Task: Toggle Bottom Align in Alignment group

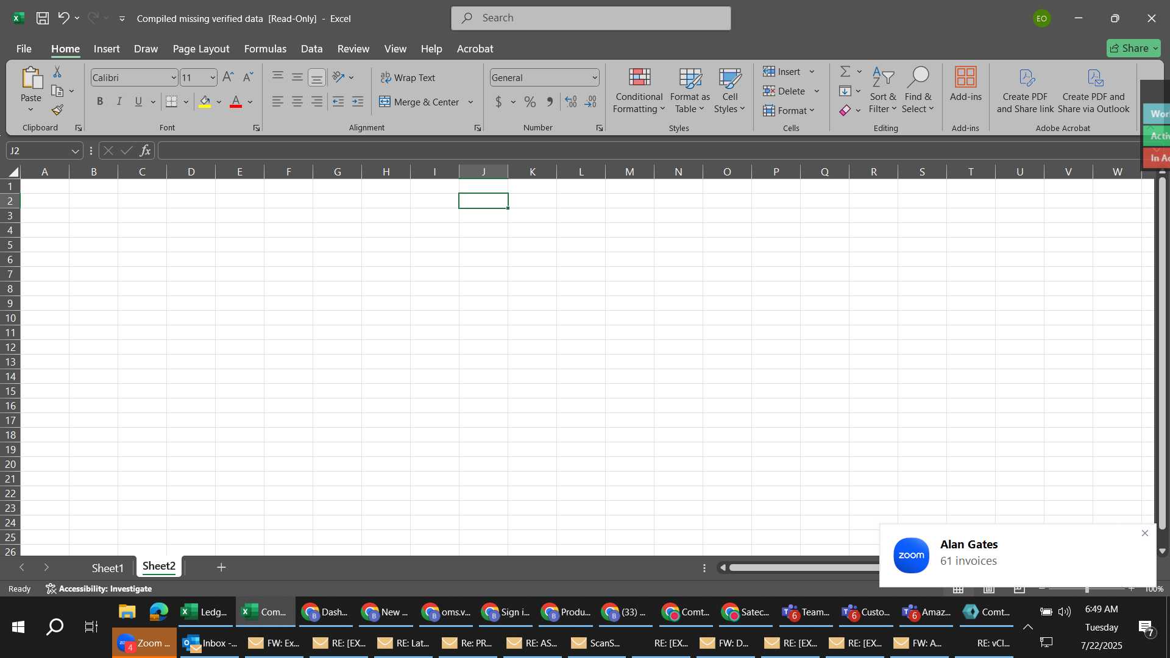Action: coord(317,77)
